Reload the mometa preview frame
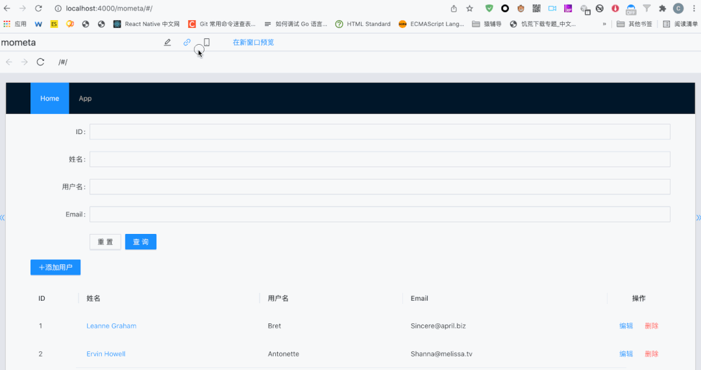 tap(40, 62)
